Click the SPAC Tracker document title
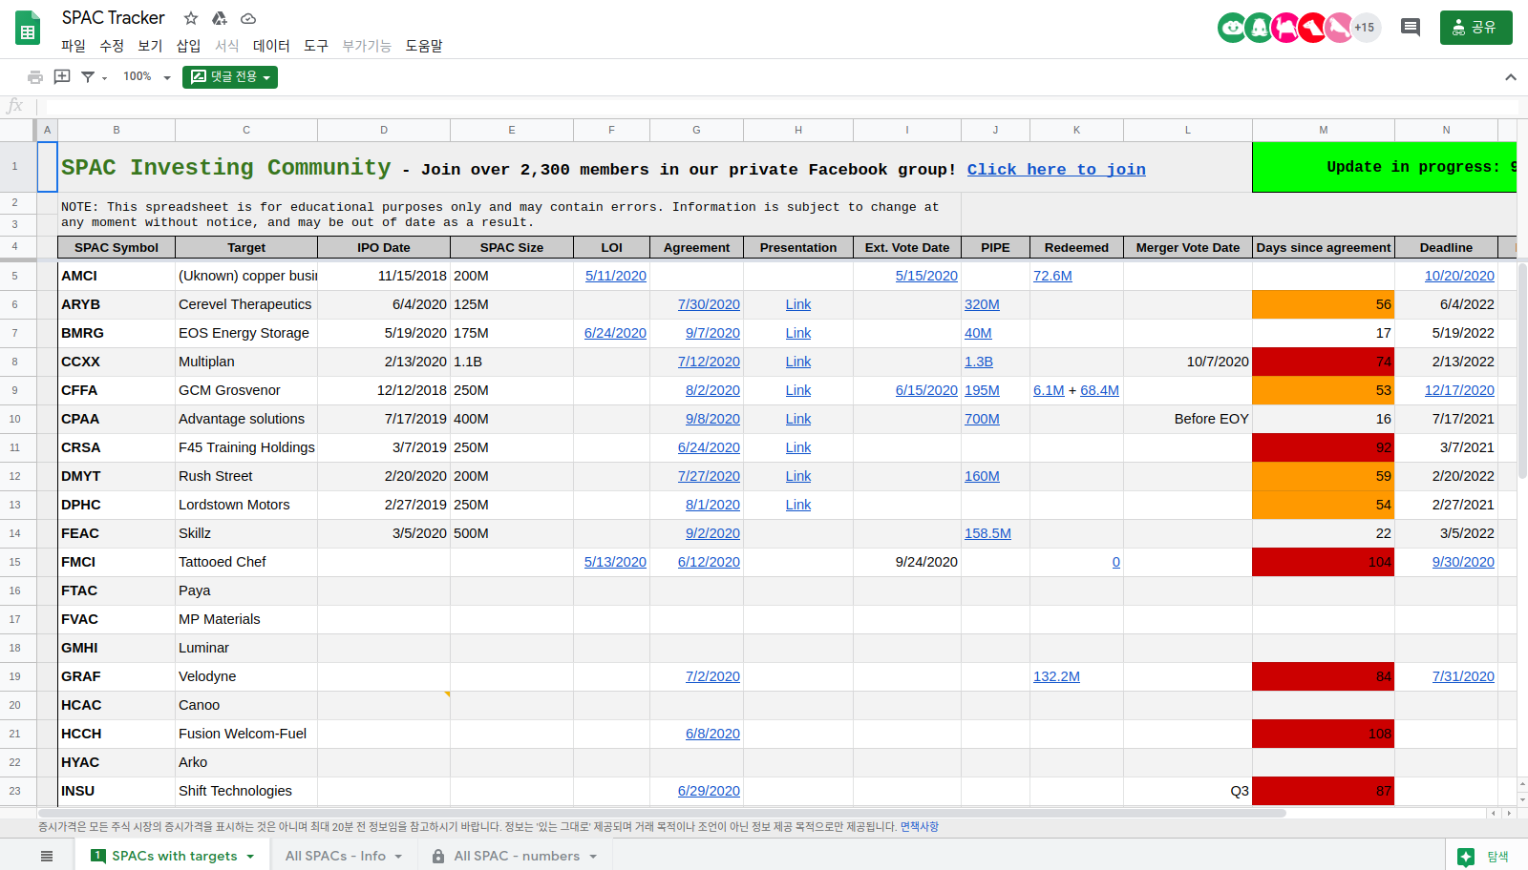Viewport: 1528px width, 870px height. 114,18
